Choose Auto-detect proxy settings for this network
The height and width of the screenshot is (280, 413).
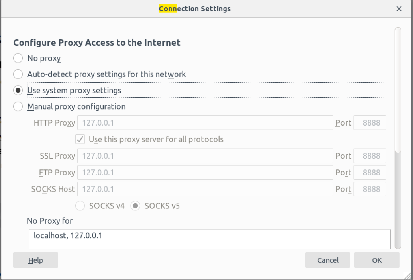18,74
